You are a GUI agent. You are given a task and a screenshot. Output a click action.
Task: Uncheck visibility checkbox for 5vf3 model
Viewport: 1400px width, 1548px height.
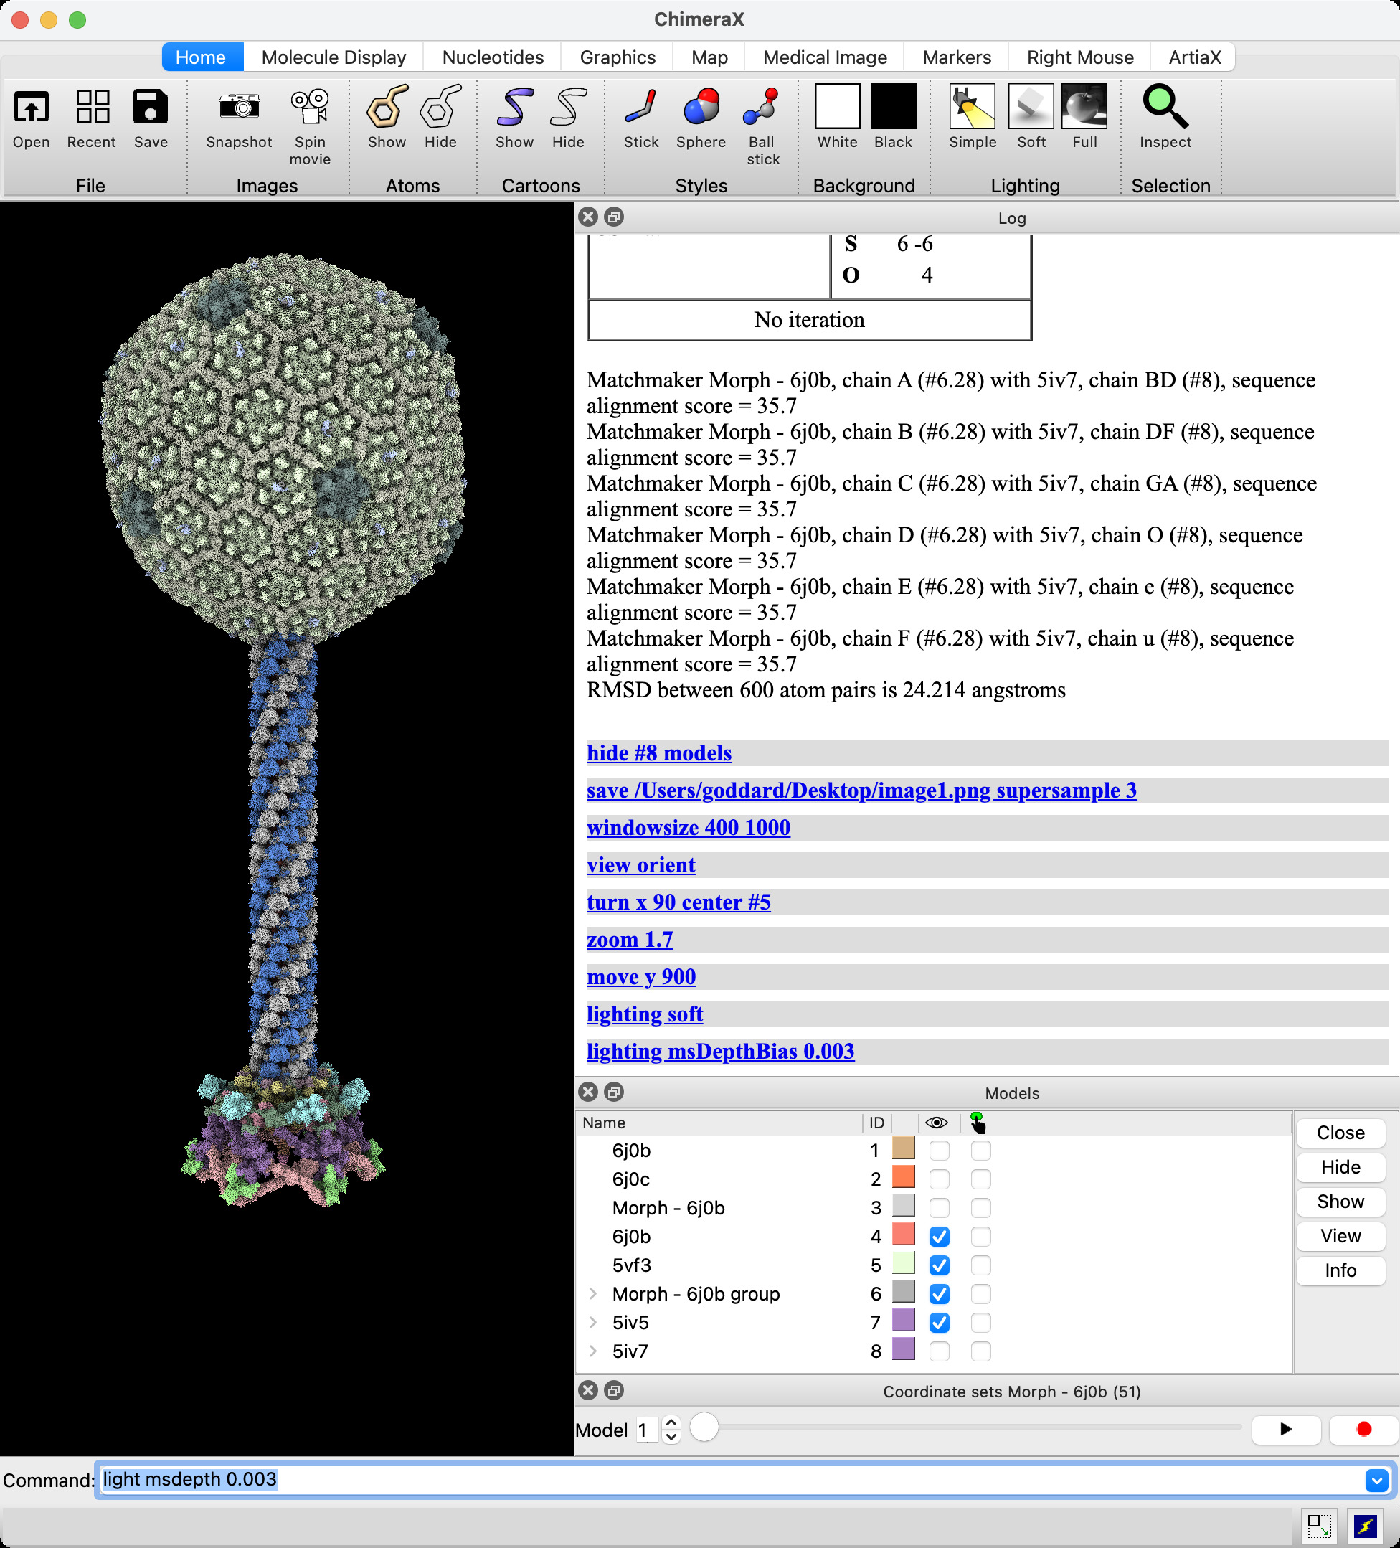coord(939,1265)
